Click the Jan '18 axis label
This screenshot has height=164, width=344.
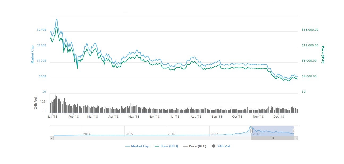click(53, 117)
